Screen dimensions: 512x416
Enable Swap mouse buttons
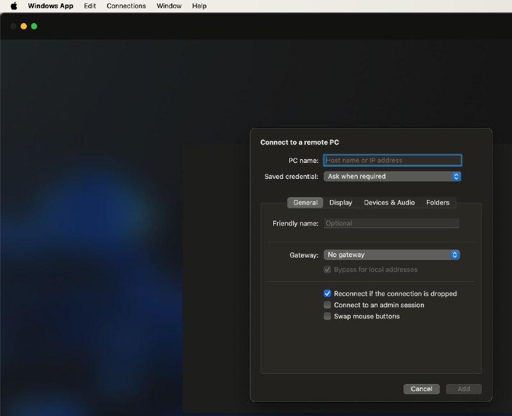coord(327,316)
